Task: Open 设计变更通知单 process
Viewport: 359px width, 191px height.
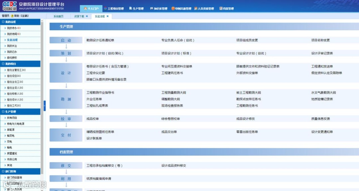Action: [322, 132]
